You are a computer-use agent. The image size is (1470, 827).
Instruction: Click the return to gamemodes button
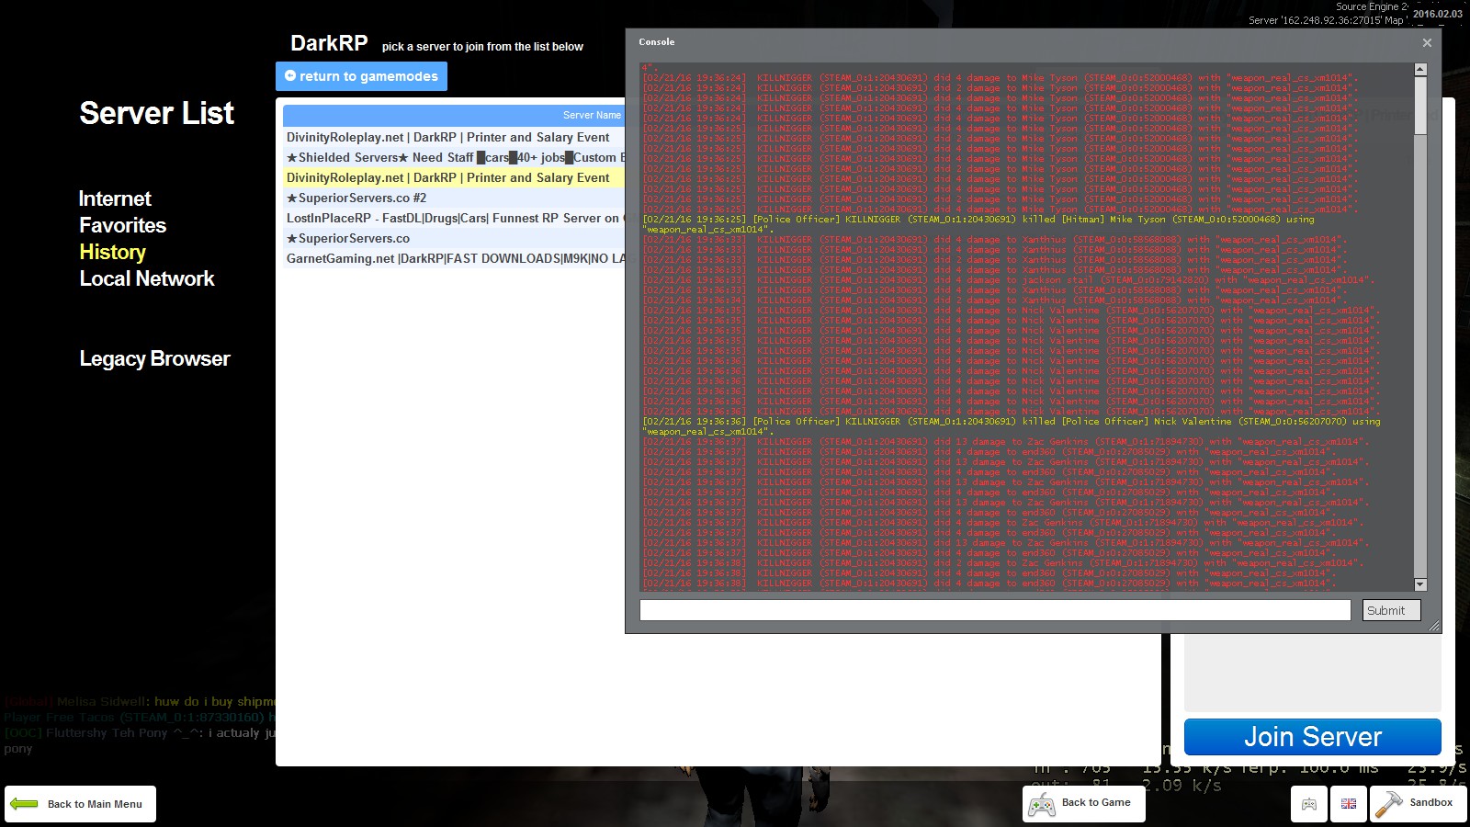tap(361, 76)
